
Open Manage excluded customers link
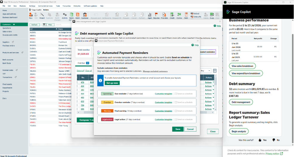[155, 71]
